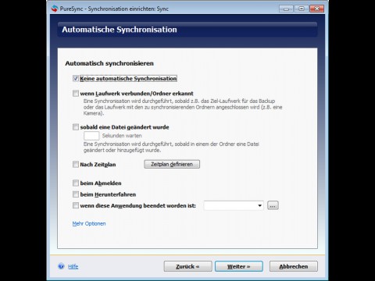The height and width of the screenshot is (281, 375).
Task: Click the Zeitplan definieren button
Action: (x=172, y=164)
